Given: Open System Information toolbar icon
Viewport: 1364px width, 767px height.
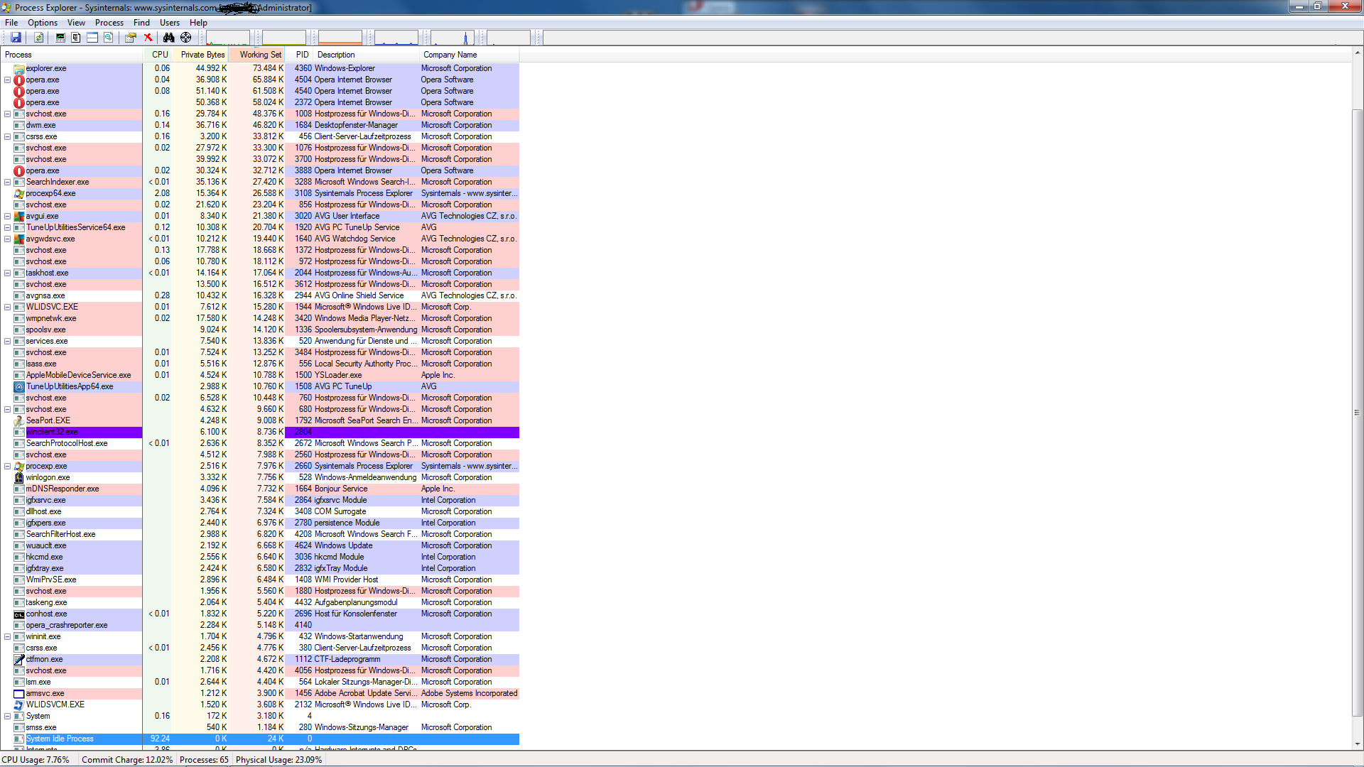Looking at the screenshot, I should click(x=60, y=38).
